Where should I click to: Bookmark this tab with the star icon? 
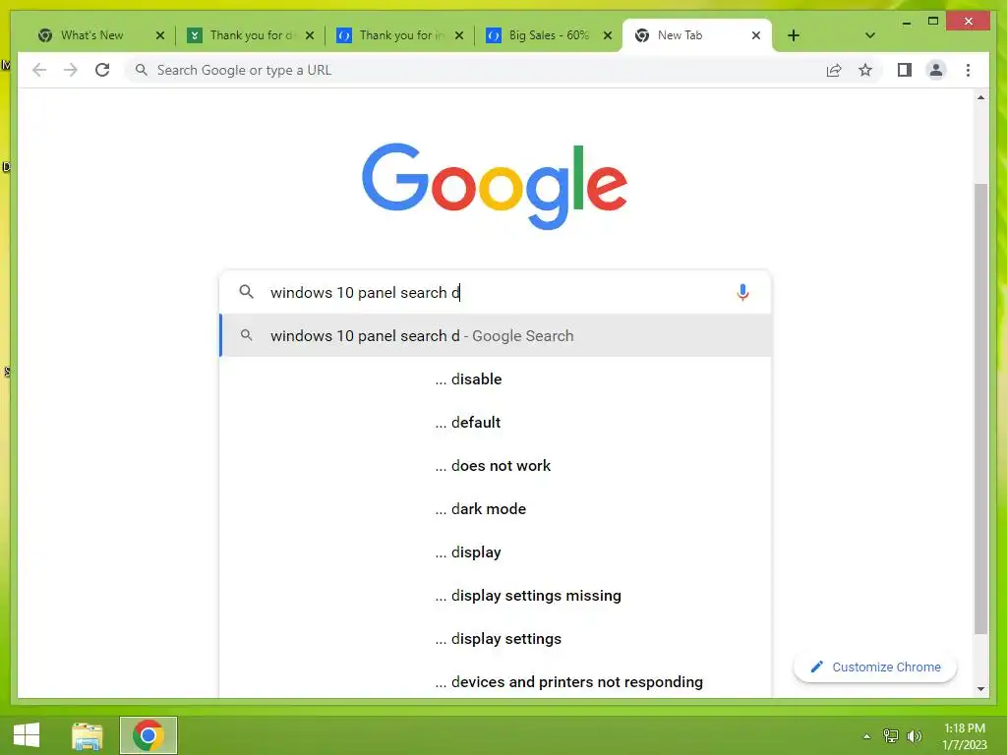[865, 70]
